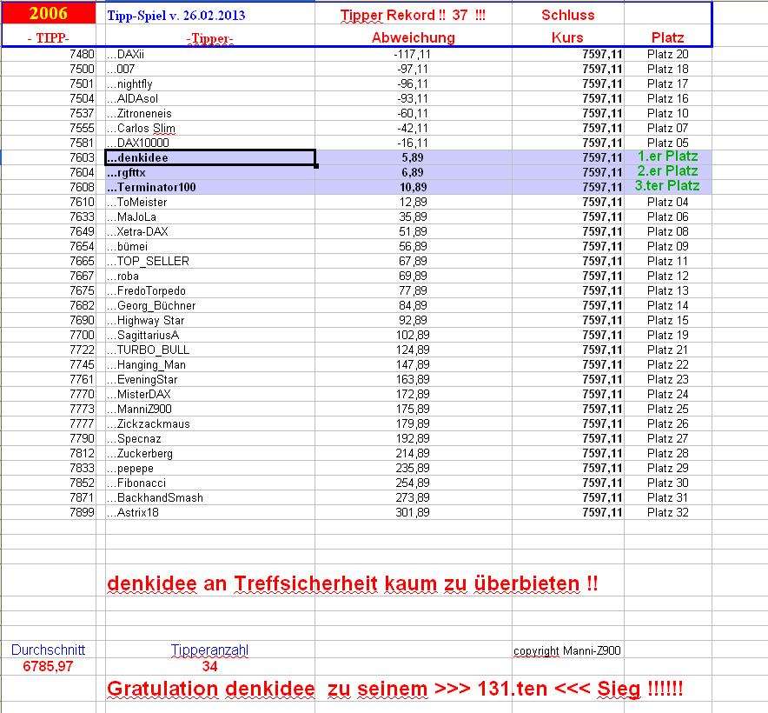Click the 'Tipper Rekord !! 37 !!!' cell
Viewport: 768px width, 713px height.
[413, 15]
